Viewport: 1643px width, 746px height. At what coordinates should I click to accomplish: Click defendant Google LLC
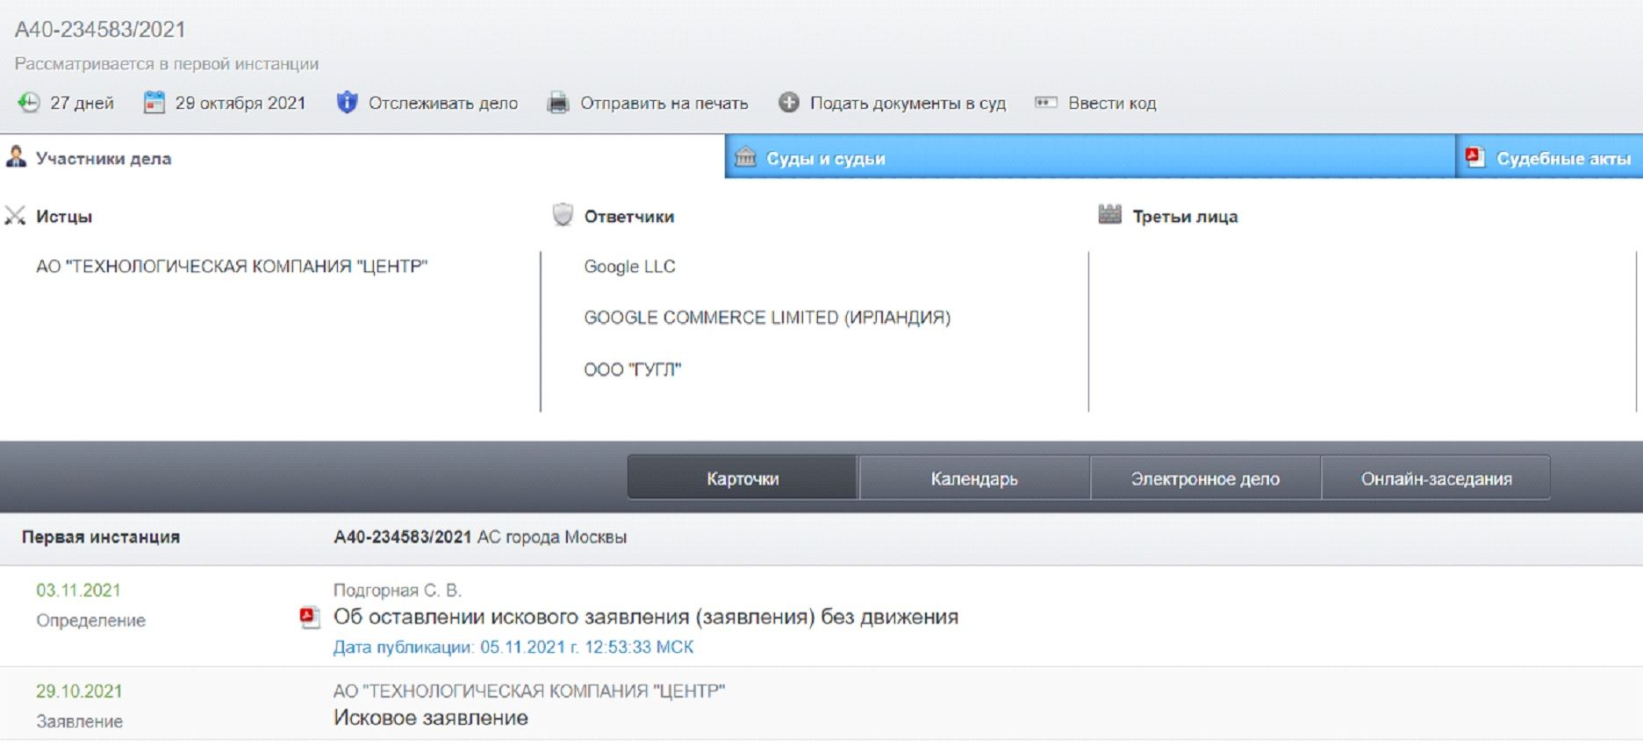click(629, 267)
